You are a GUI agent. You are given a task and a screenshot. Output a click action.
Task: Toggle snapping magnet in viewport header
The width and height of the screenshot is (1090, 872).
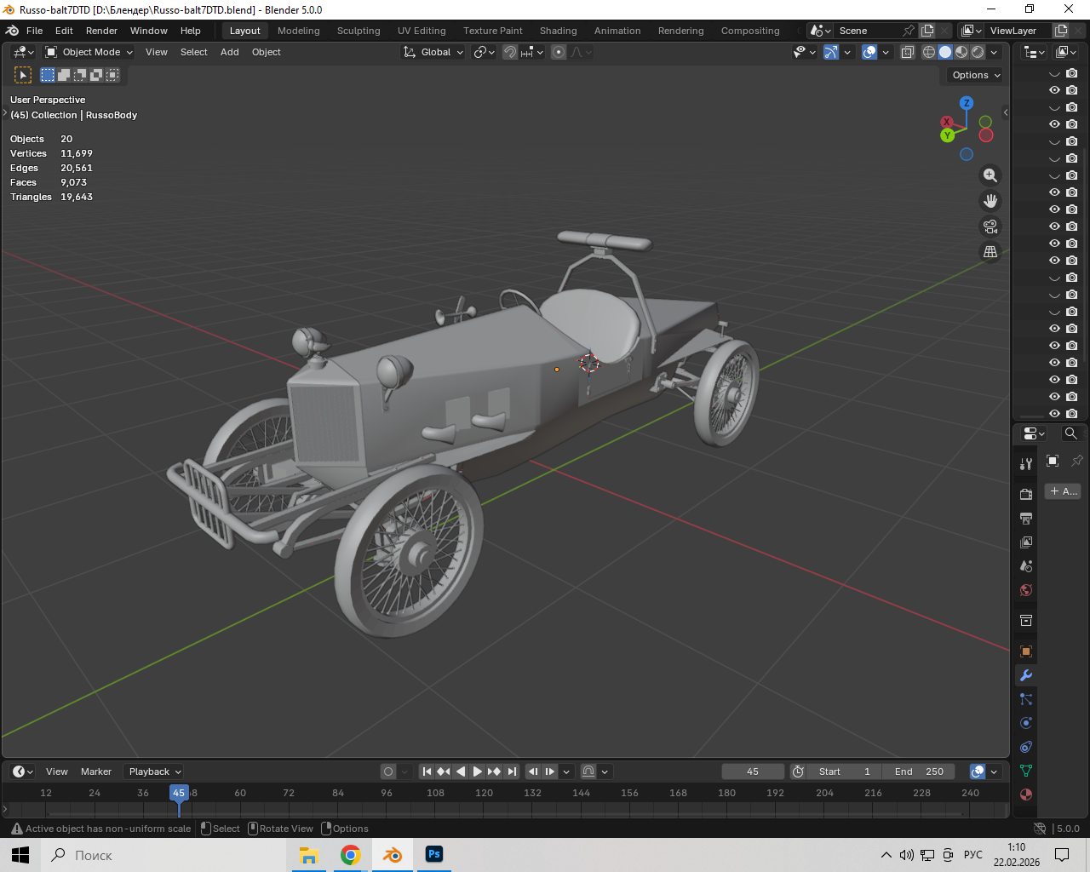(510, 52)
